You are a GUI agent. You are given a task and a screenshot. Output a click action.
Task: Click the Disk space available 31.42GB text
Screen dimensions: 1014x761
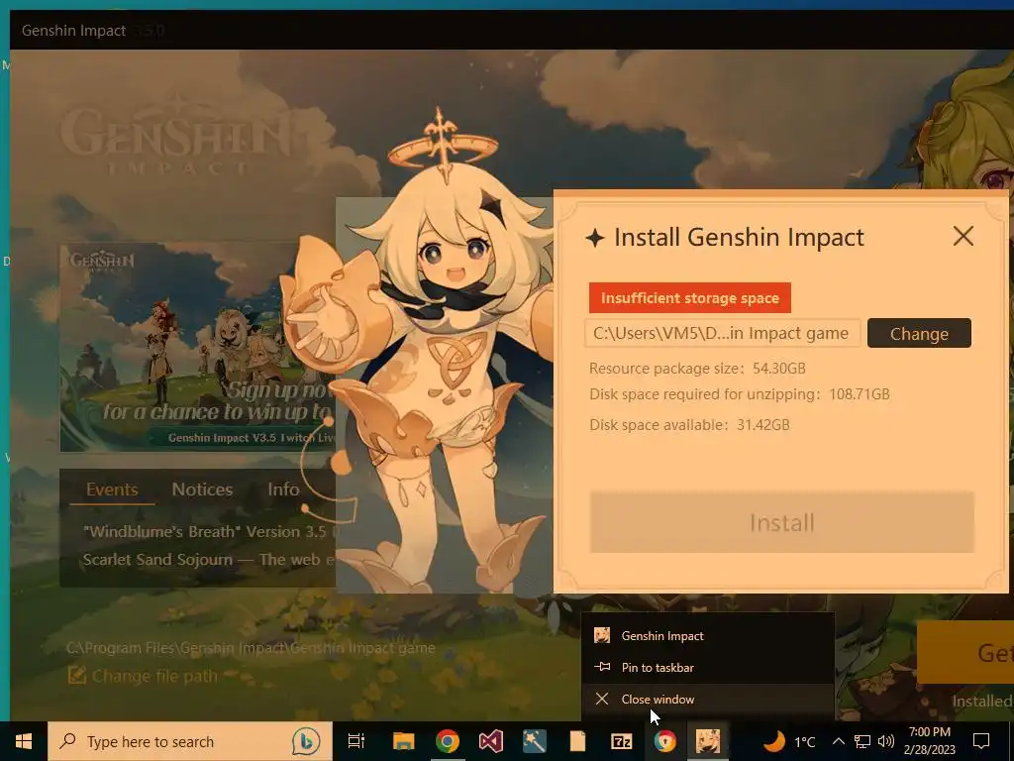689,424
